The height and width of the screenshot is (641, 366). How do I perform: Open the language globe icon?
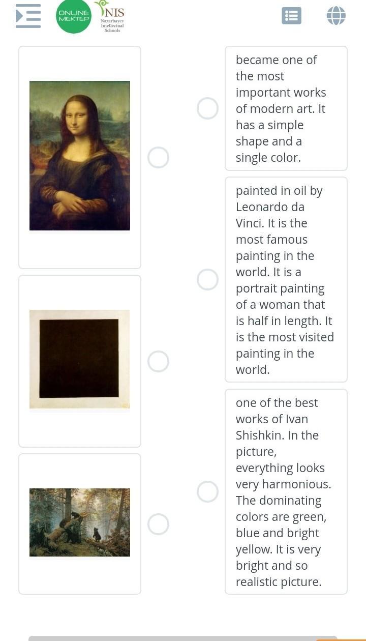point(336,16)
